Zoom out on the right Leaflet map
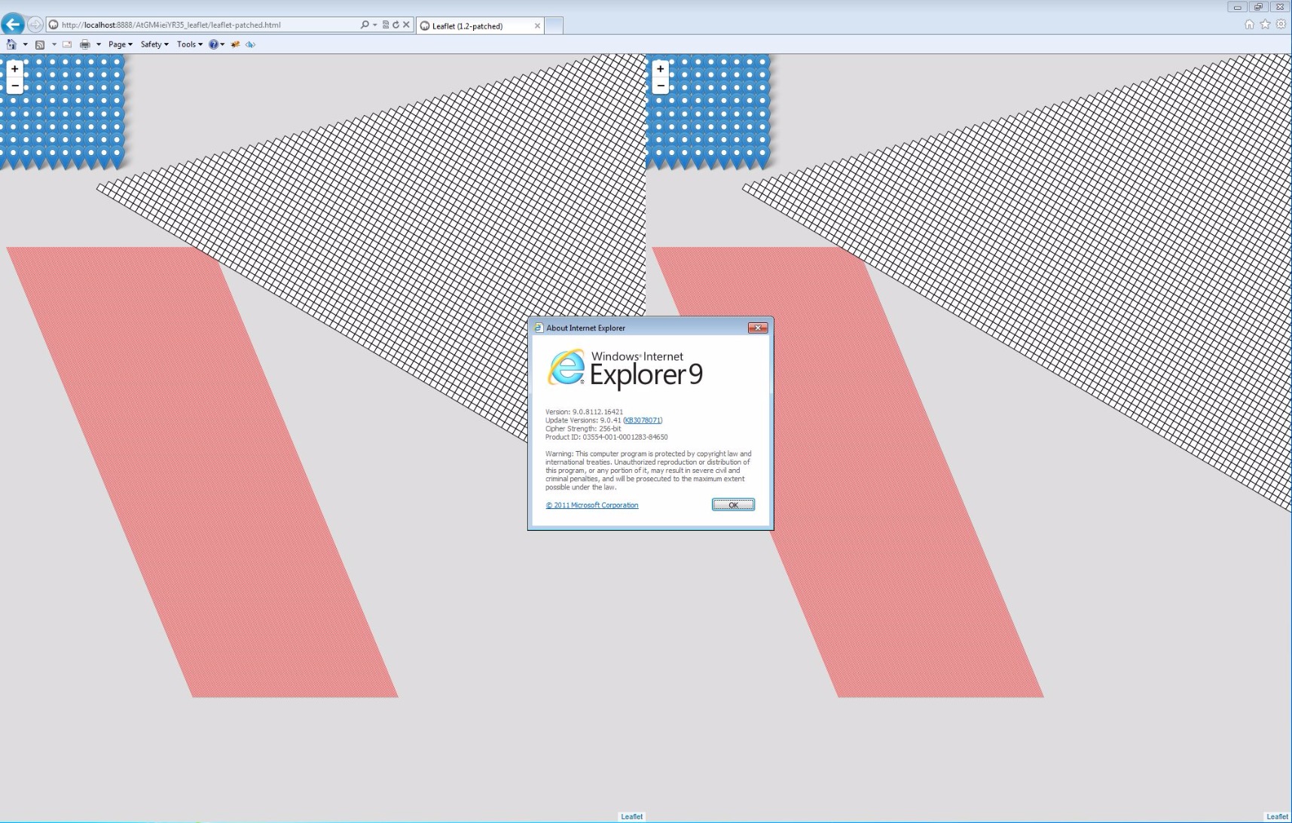 pos(661,86)
